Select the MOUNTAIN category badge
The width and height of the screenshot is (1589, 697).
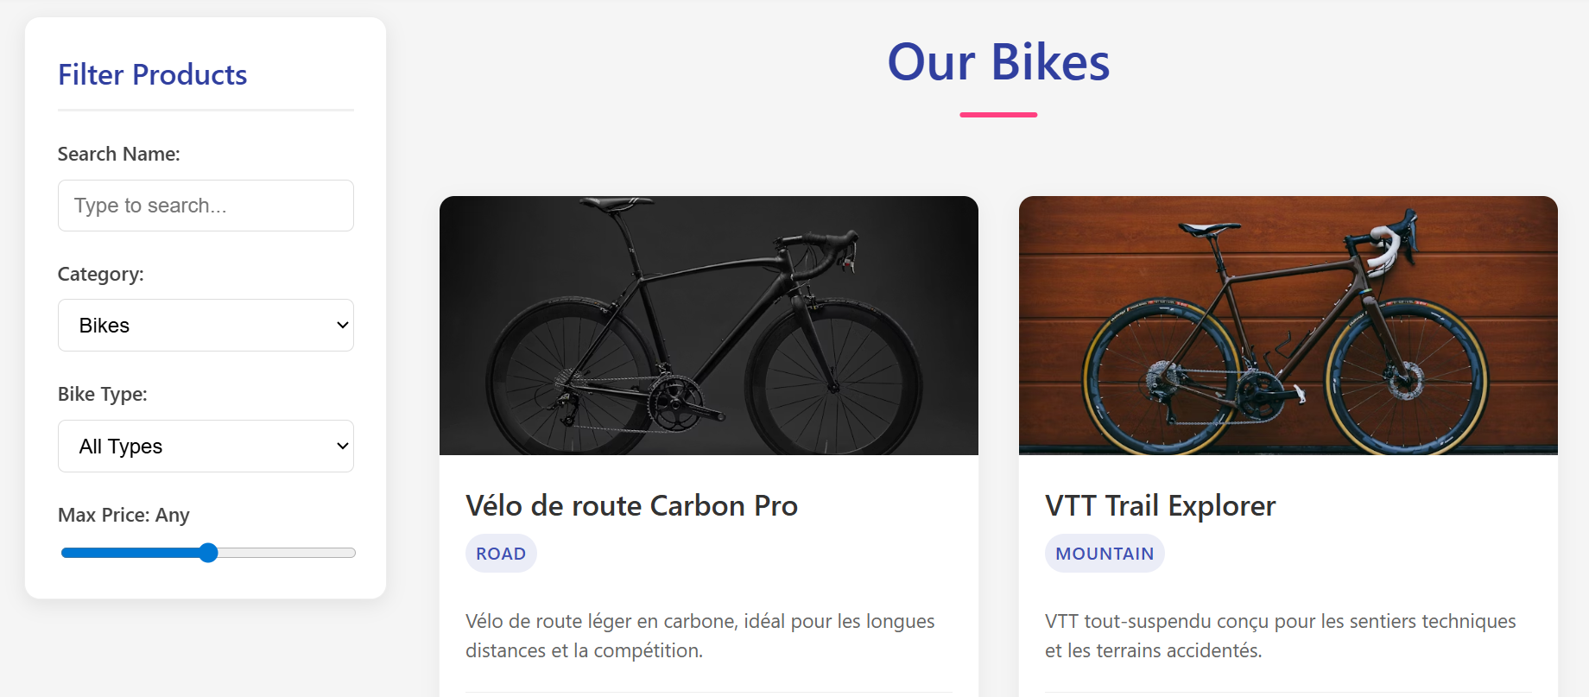pos(1104,553)
